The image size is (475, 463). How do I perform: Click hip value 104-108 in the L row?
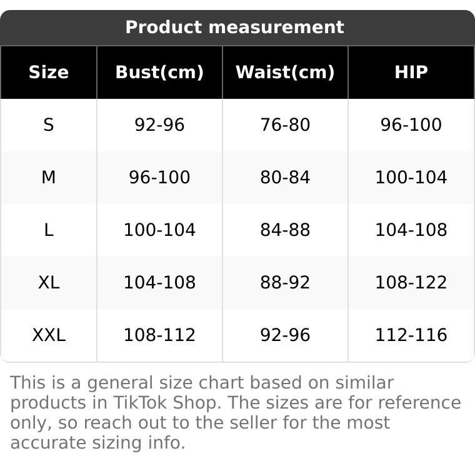(x=411, y=230)
